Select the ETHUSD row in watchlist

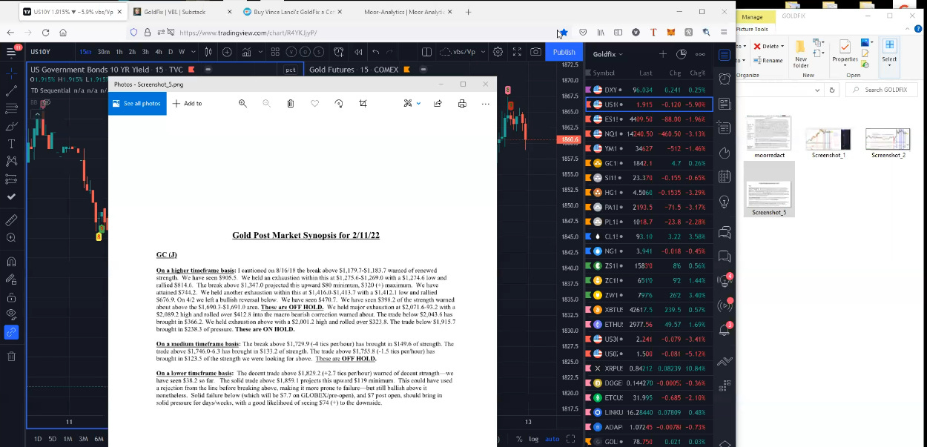(x=649, y=324)
